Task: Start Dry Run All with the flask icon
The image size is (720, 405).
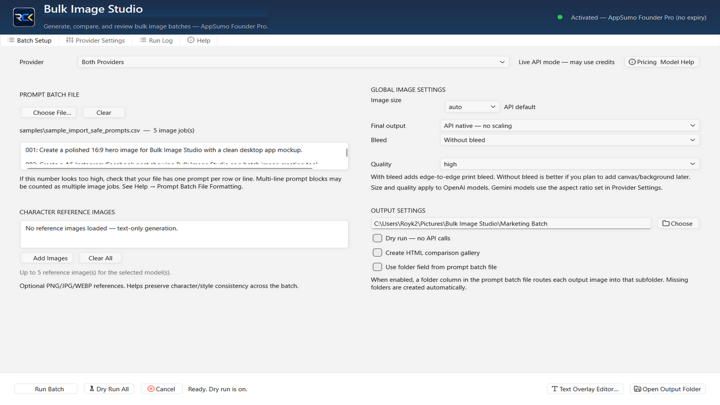Action: (109, 389)
